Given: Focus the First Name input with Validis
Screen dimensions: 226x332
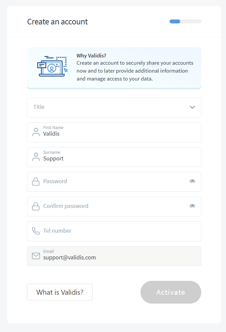Looking at the screenshot, I should tap(114, 132).
